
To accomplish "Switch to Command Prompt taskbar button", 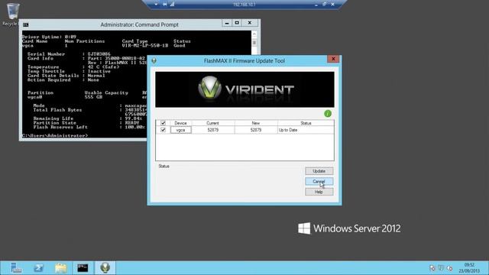I will click(x=83, y=267).
